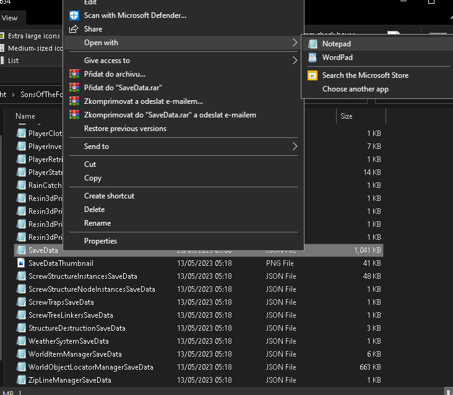Sort files by the Size column header
The height and width of the screenshot is (395, 453).
(347, 116)
